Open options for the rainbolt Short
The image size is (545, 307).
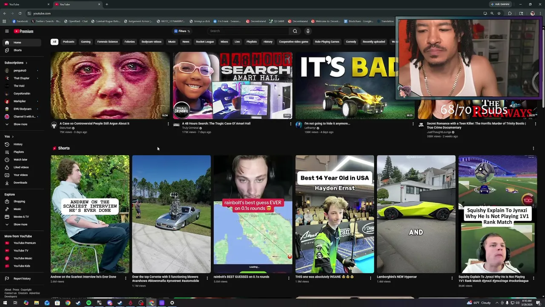coord(289,278)
